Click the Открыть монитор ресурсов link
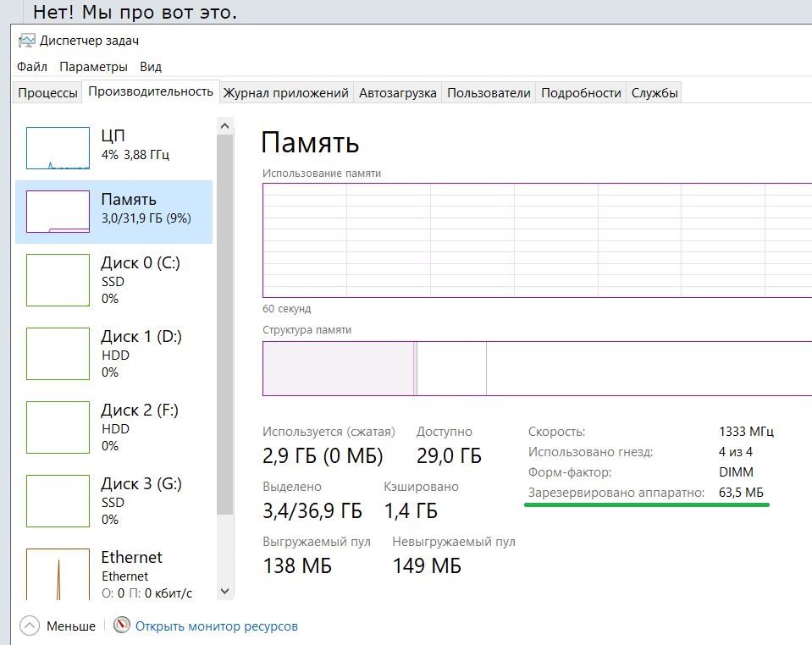 coord(217,626)
